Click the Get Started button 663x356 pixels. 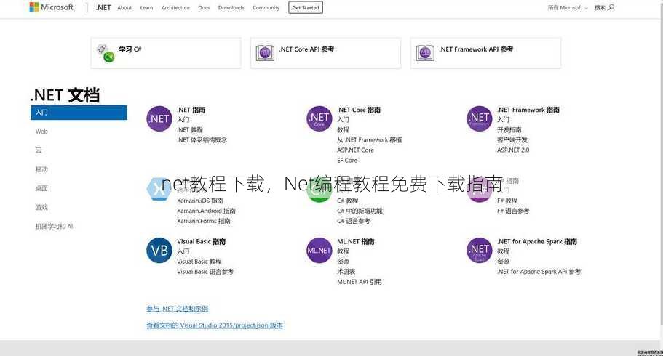coord(306,7)
